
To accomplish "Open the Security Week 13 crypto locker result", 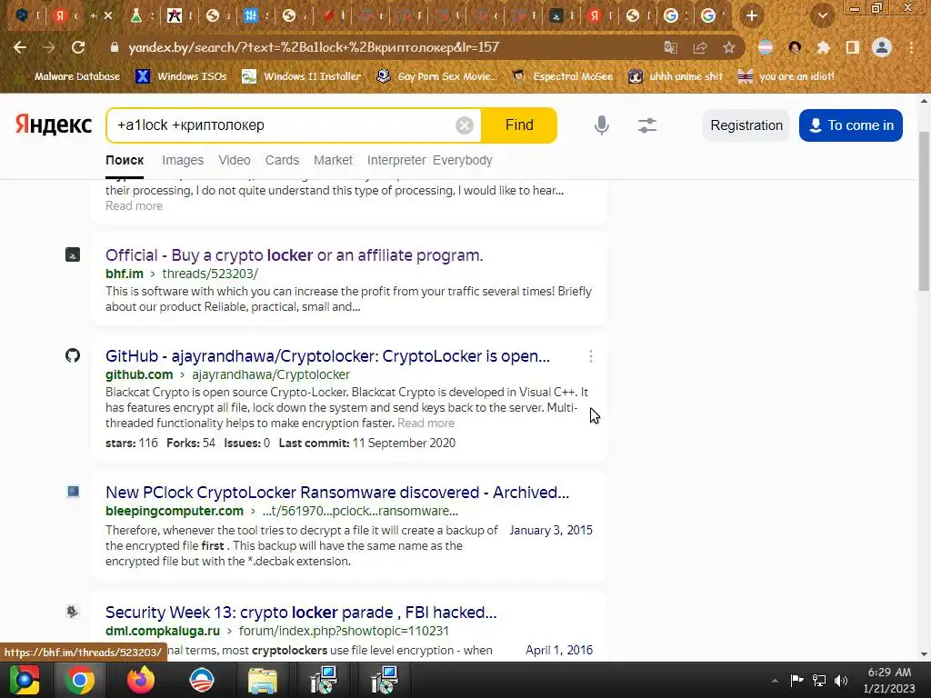I will (301, 613).
